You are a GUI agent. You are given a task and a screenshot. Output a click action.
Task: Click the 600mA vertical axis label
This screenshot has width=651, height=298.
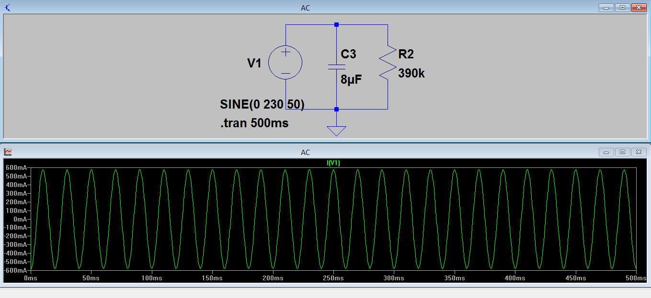pos(17,168)
